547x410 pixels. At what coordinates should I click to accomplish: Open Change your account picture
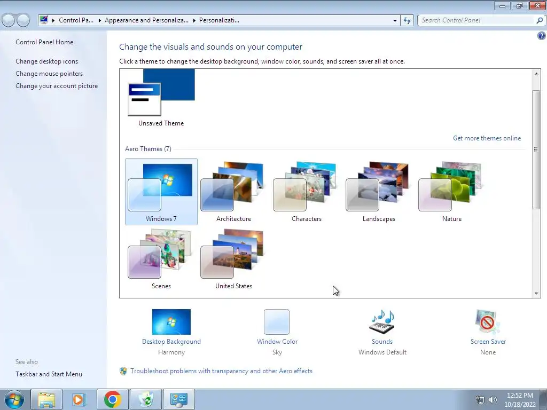pyautogui.click(x=57, y=86)
